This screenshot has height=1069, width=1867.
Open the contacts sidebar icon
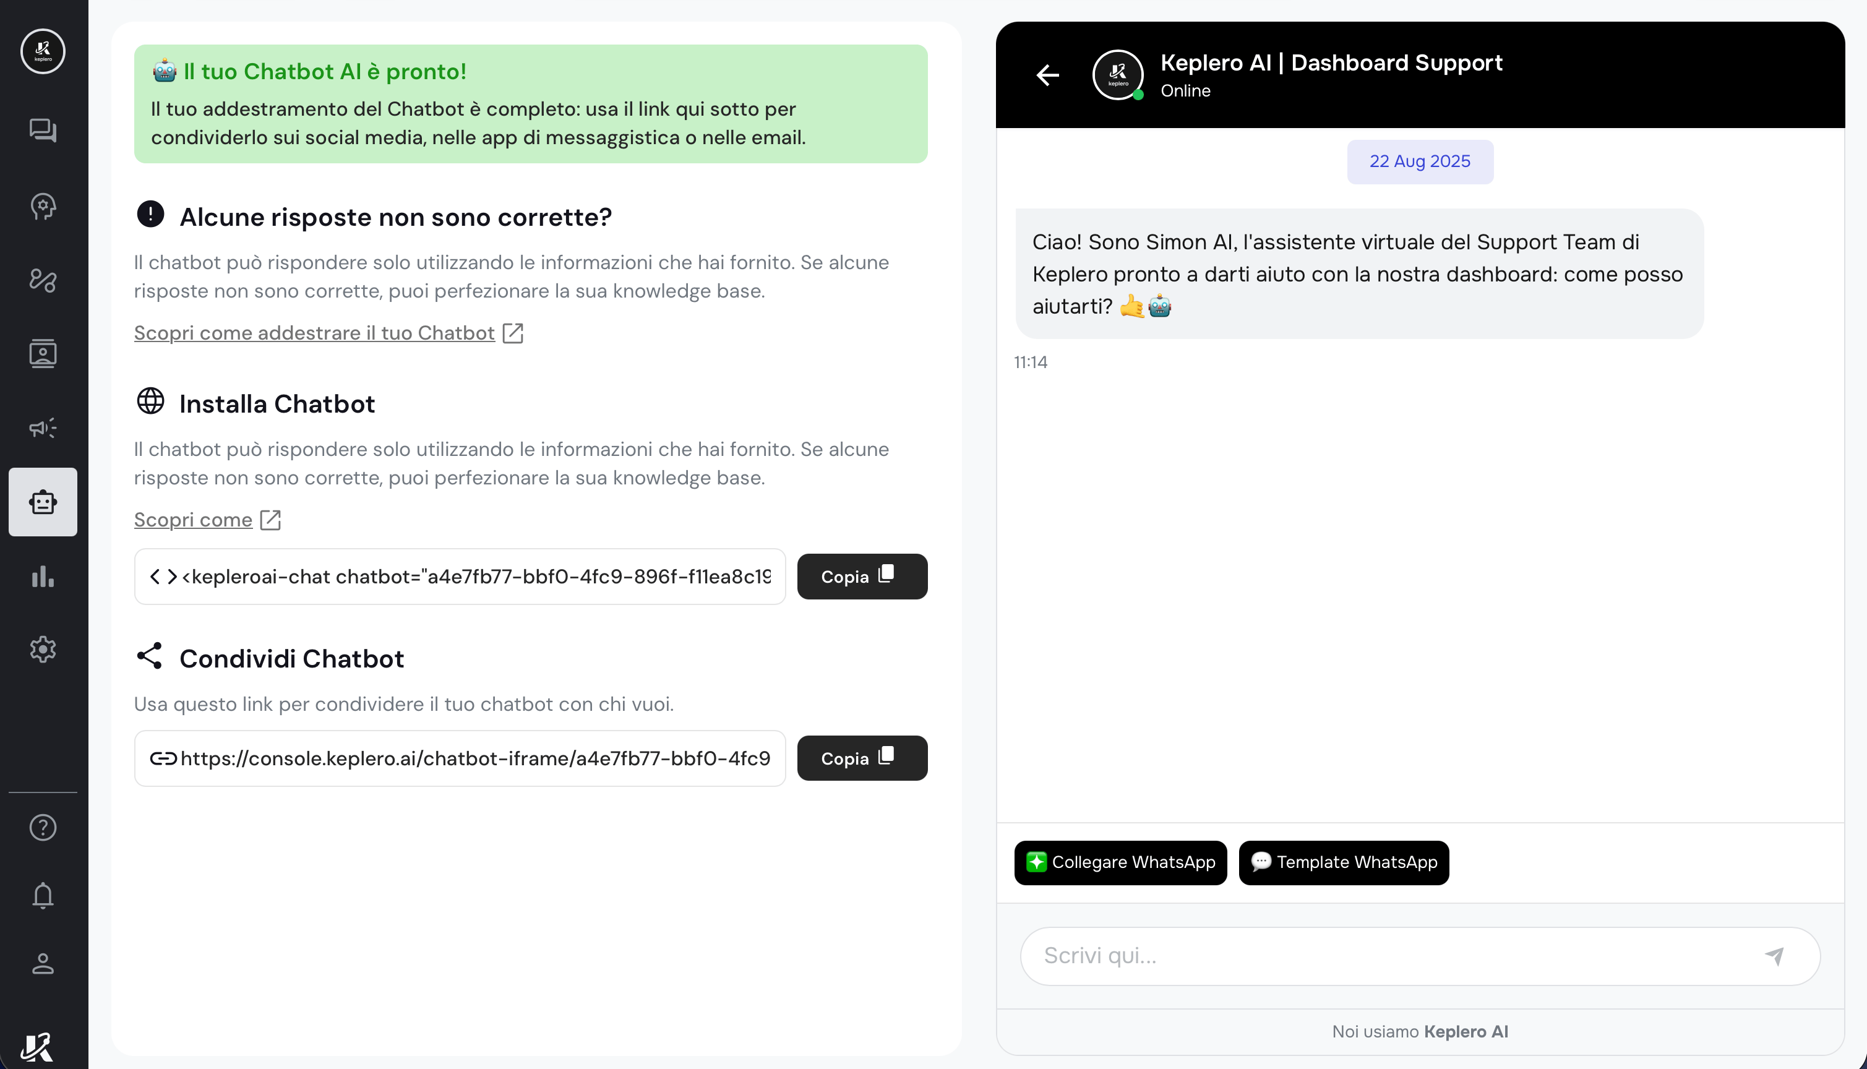[43, 353]
